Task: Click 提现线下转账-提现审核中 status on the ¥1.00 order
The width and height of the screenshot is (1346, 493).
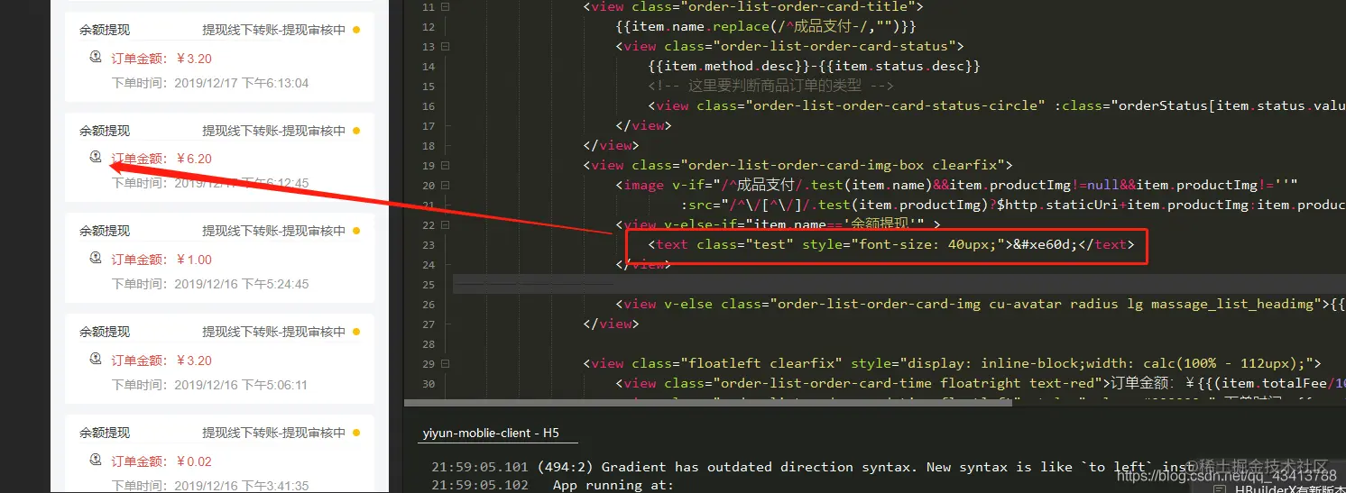Action: click(x=274, y=232)
